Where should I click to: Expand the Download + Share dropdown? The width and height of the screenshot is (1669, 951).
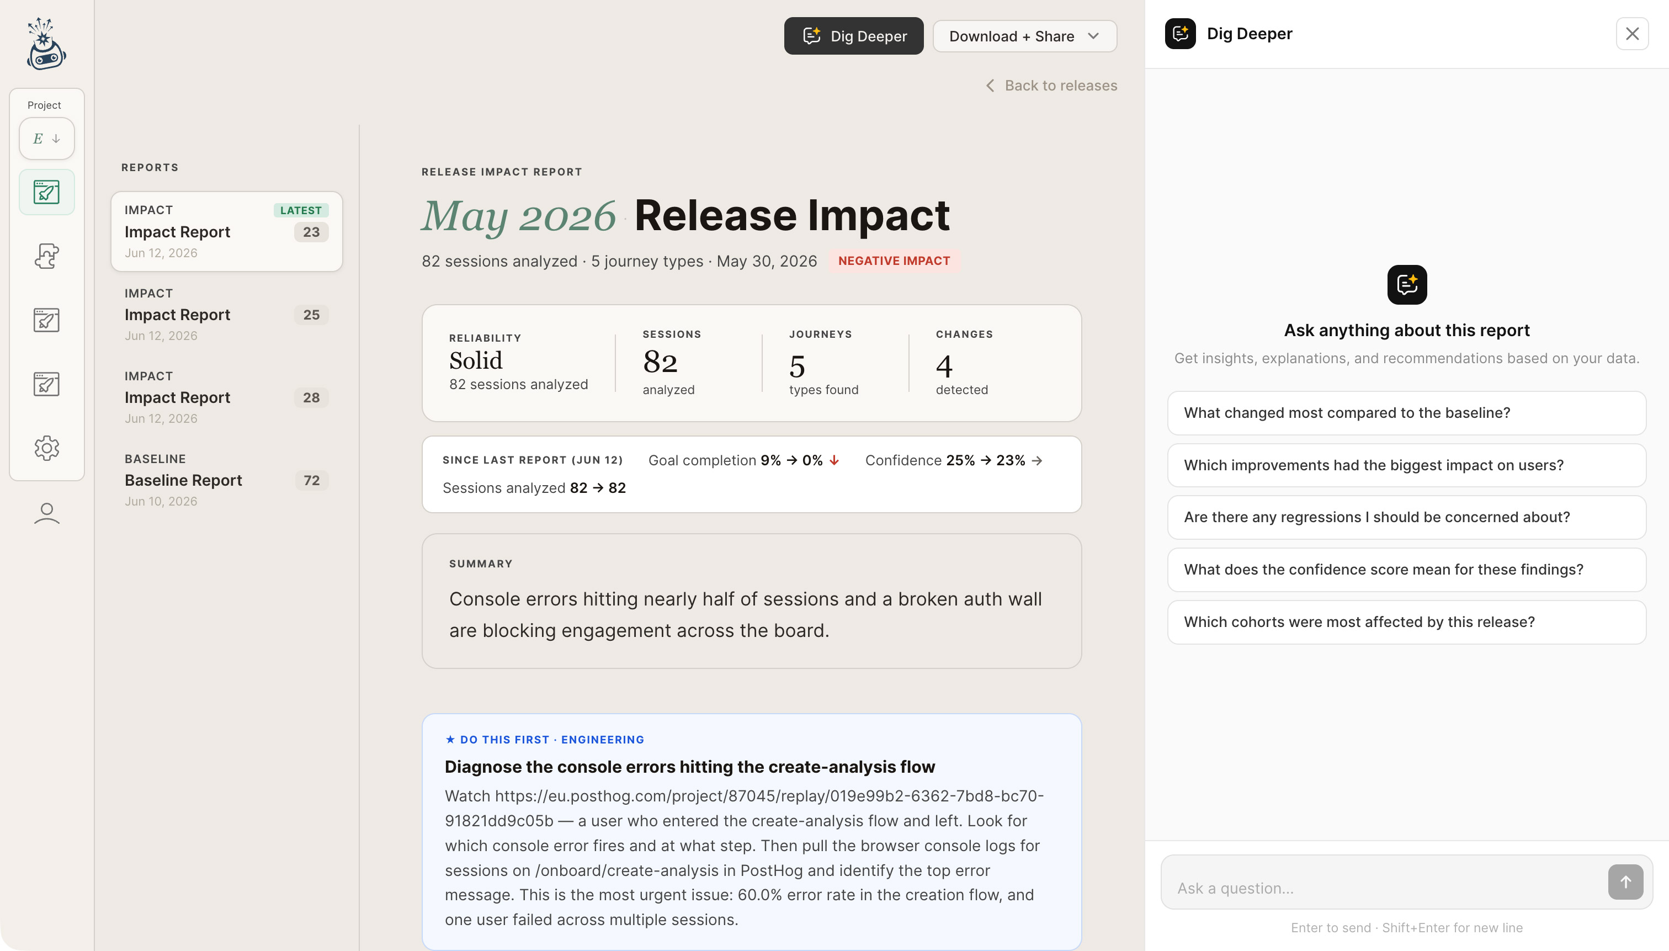click(1024, 36)
